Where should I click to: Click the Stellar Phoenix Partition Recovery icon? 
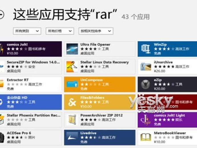(x=2, y=119)
